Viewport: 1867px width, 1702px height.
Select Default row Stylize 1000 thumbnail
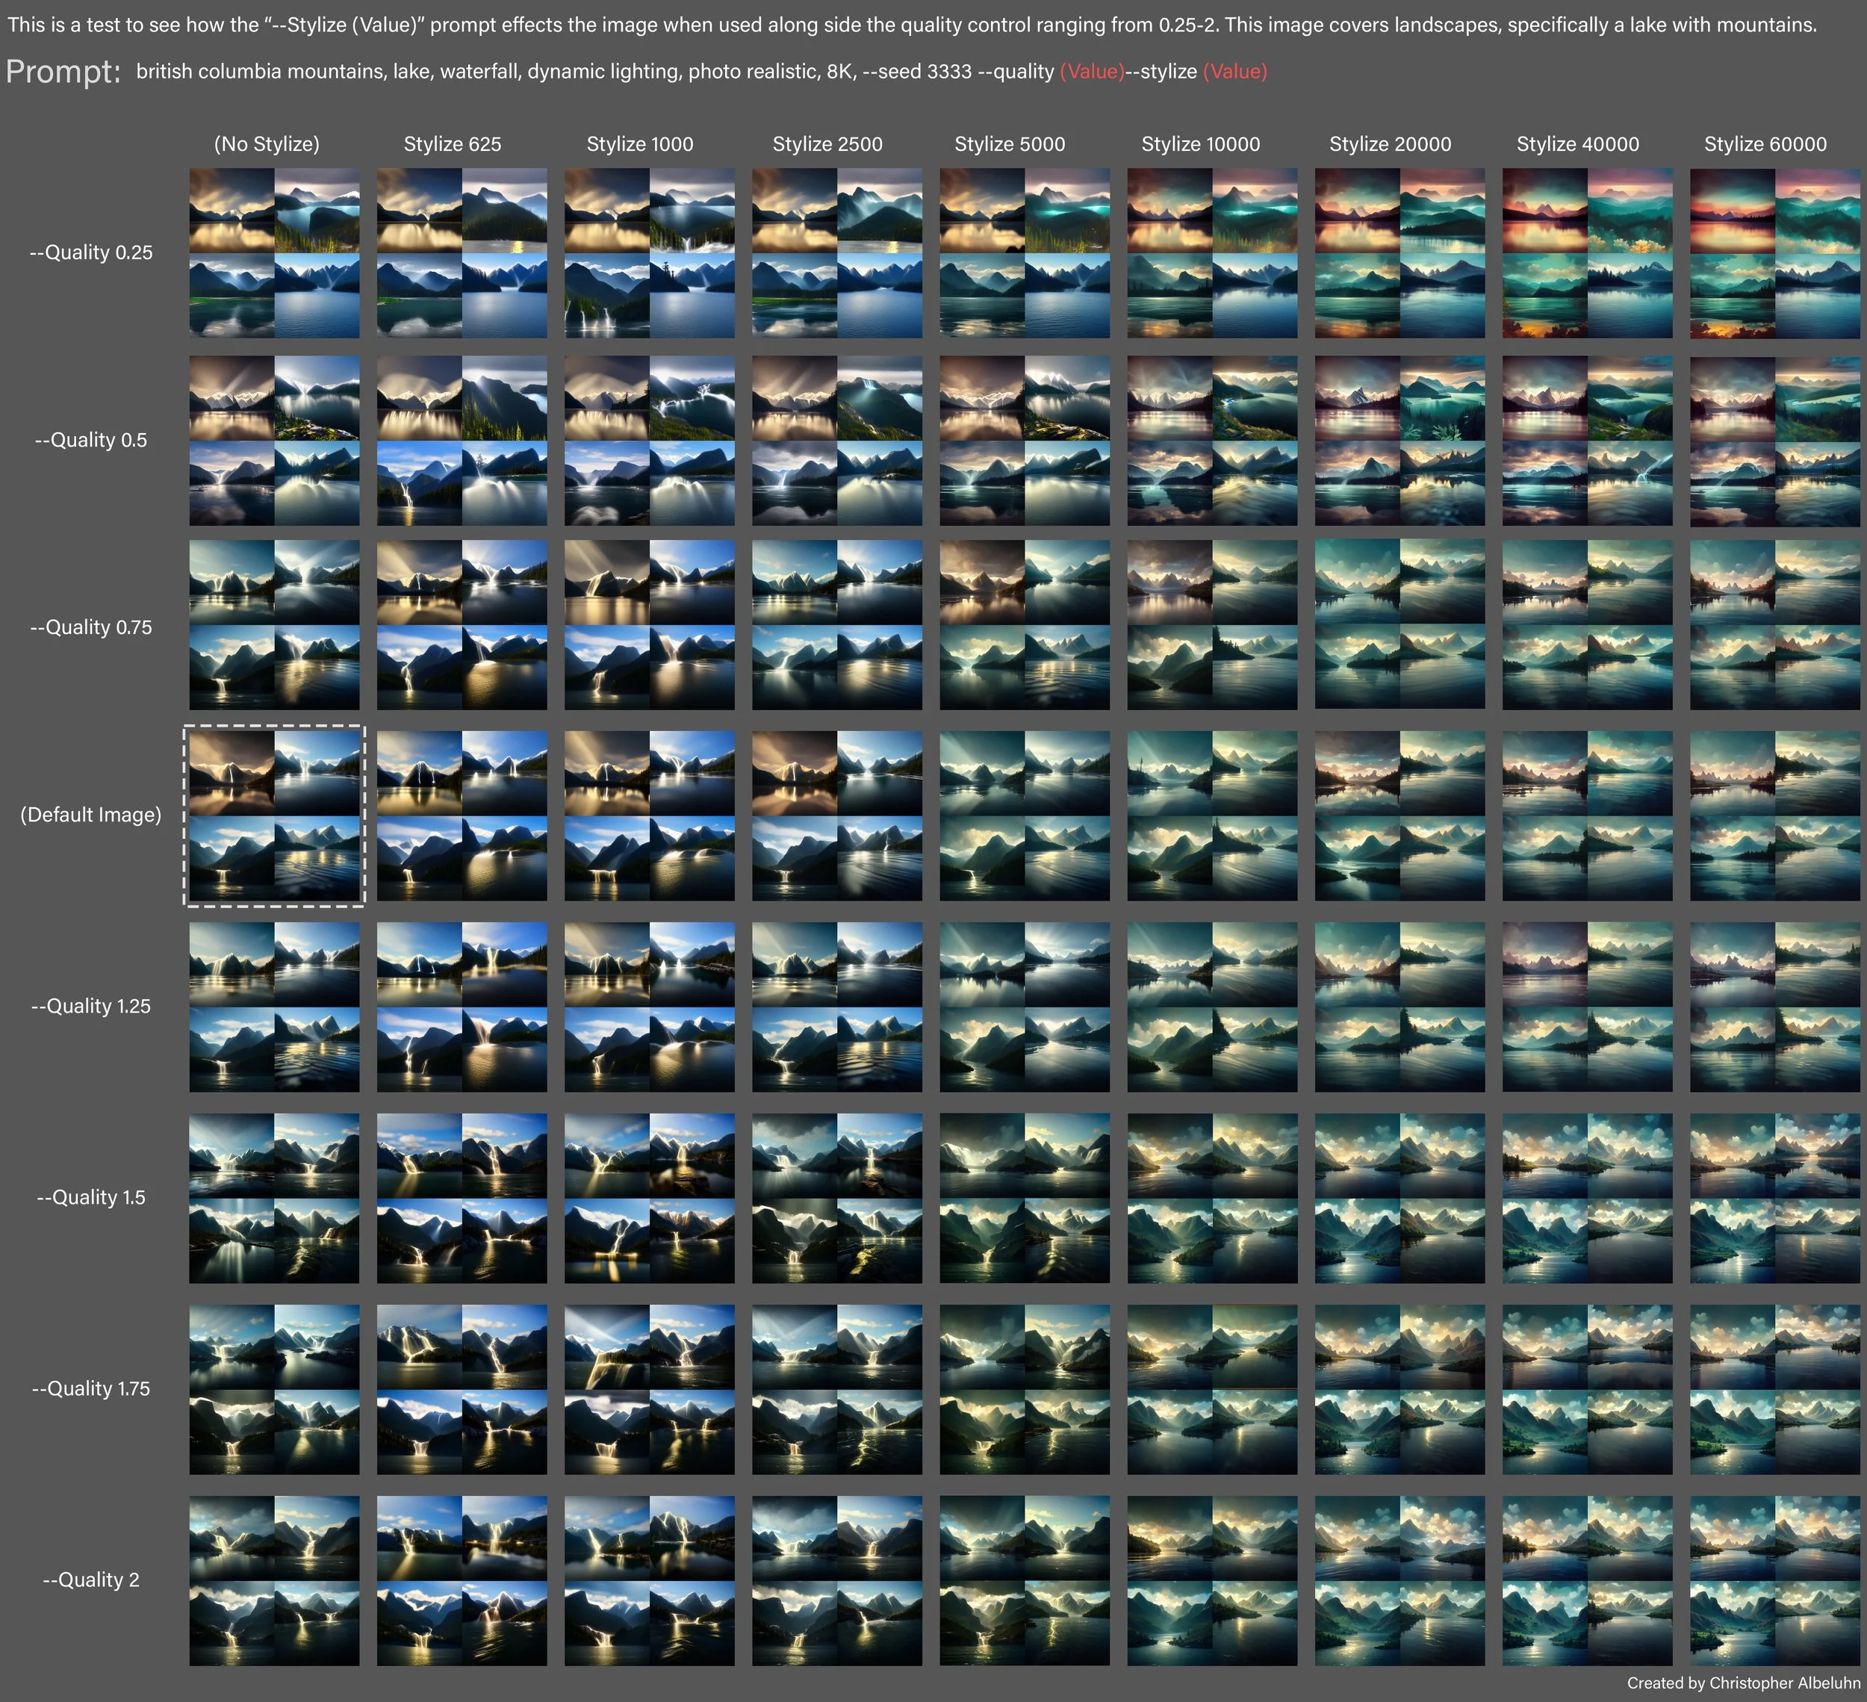coord(649,815)
